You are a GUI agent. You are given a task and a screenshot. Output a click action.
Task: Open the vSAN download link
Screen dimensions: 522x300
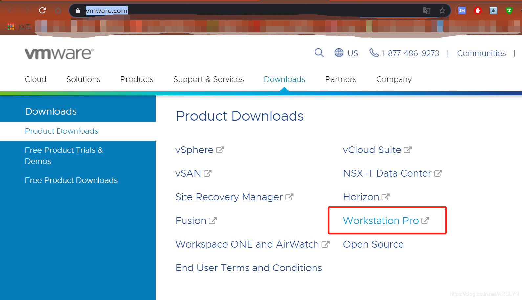tap(188, 173)
